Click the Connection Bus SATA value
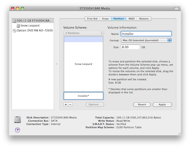The image size is (190, 148). 54,121
